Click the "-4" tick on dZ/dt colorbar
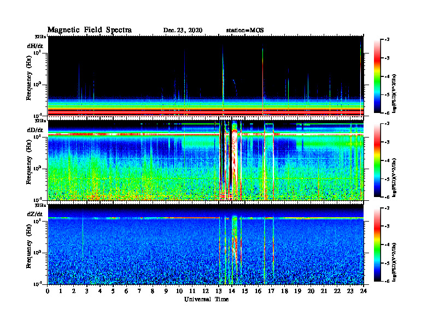Image resolution: width=433 pixels, height=334 pixels. (x=387, y=244)
